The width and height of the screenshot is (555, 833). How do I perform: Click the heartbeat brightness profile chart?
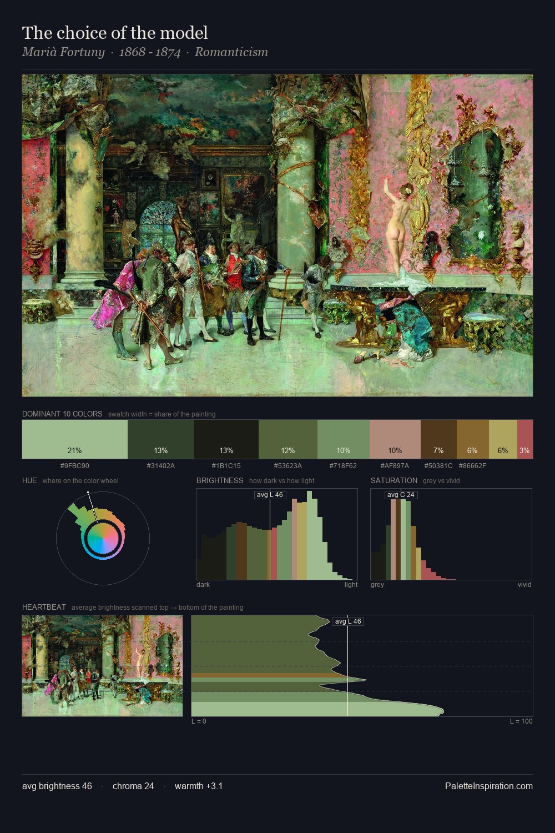pyautogui.click(x=362, y=666)
